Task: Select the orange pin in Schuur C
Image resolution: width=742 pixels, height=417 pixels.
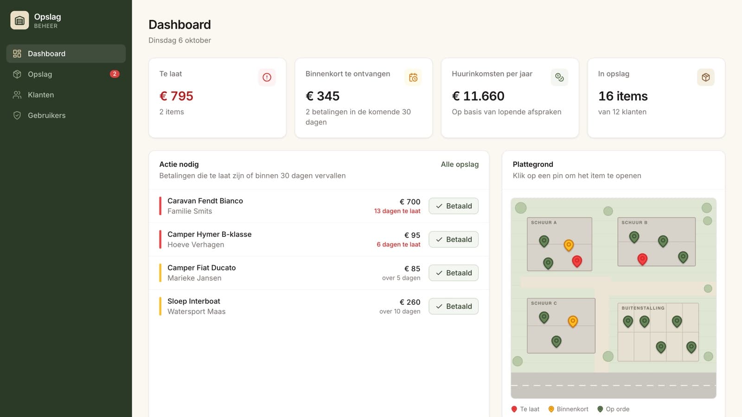Action: point(573,321)
